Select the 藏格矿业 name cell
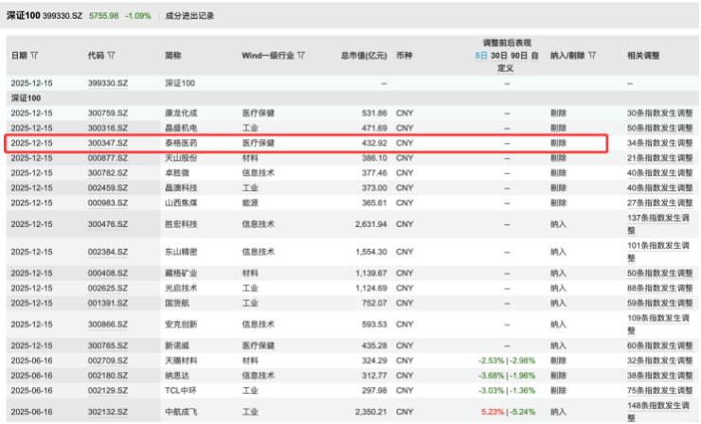Screen dimensions: 701x424 tap(181, 273)
